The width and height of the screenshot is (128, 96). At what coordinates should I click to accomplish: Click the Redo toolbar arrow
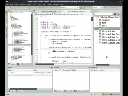click(26, 8)
